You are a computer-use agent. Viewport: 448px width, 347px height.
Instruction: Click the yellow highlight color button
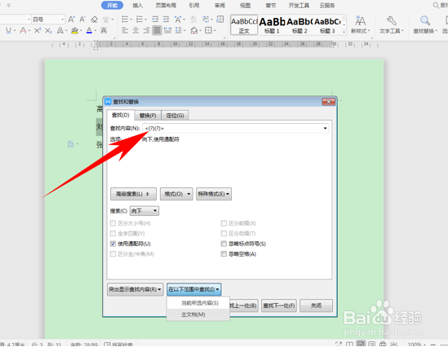74,30
